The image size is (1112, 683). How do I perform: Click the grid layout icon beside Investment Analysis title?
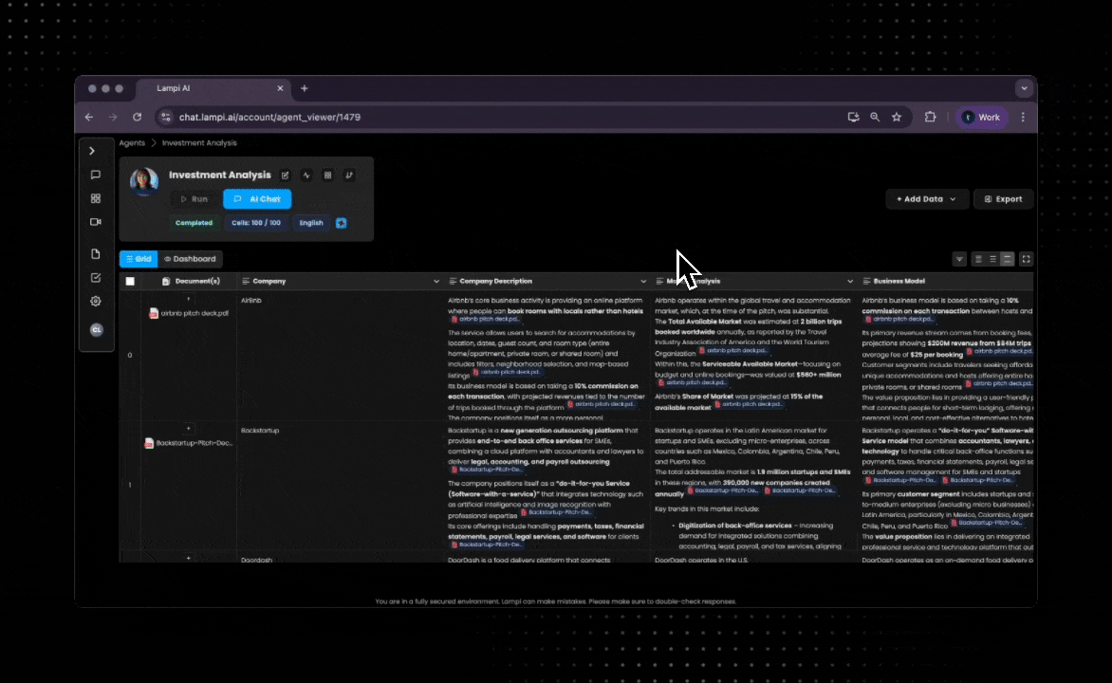point(327,175)
